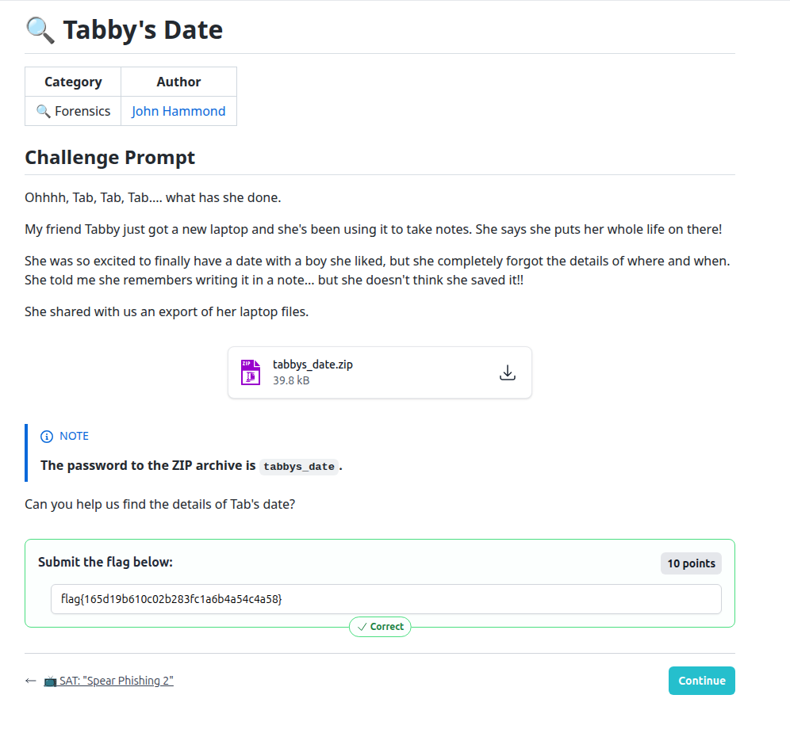The width and height of the screenshot is (790, 733).
Task: Select the tabbys_date password code snippet
Action: pyautogui.click(x=299, y=466)
